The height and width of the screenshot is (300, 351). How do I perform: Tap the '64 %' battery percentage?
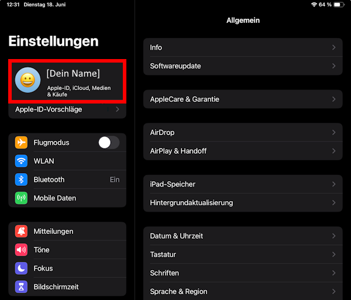tap(325, 5)
